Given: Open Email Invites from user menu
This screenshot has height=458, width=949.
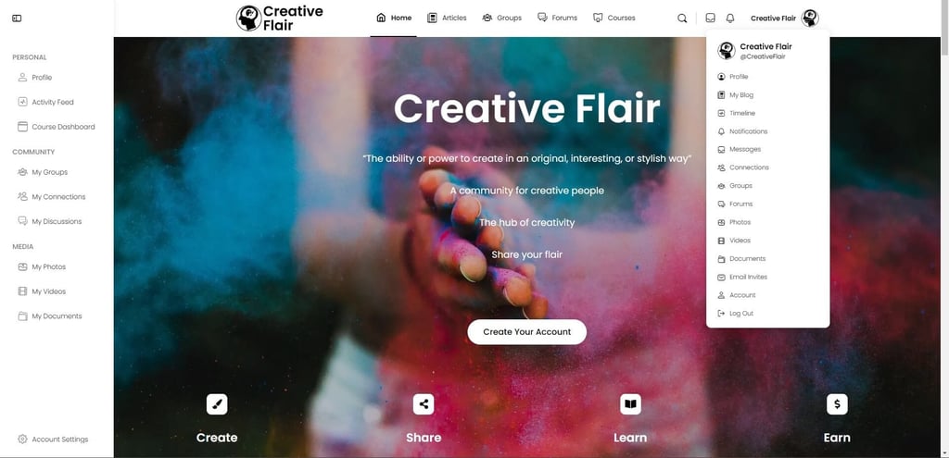Looking at the screenshot, I should (x=742, y=277).
